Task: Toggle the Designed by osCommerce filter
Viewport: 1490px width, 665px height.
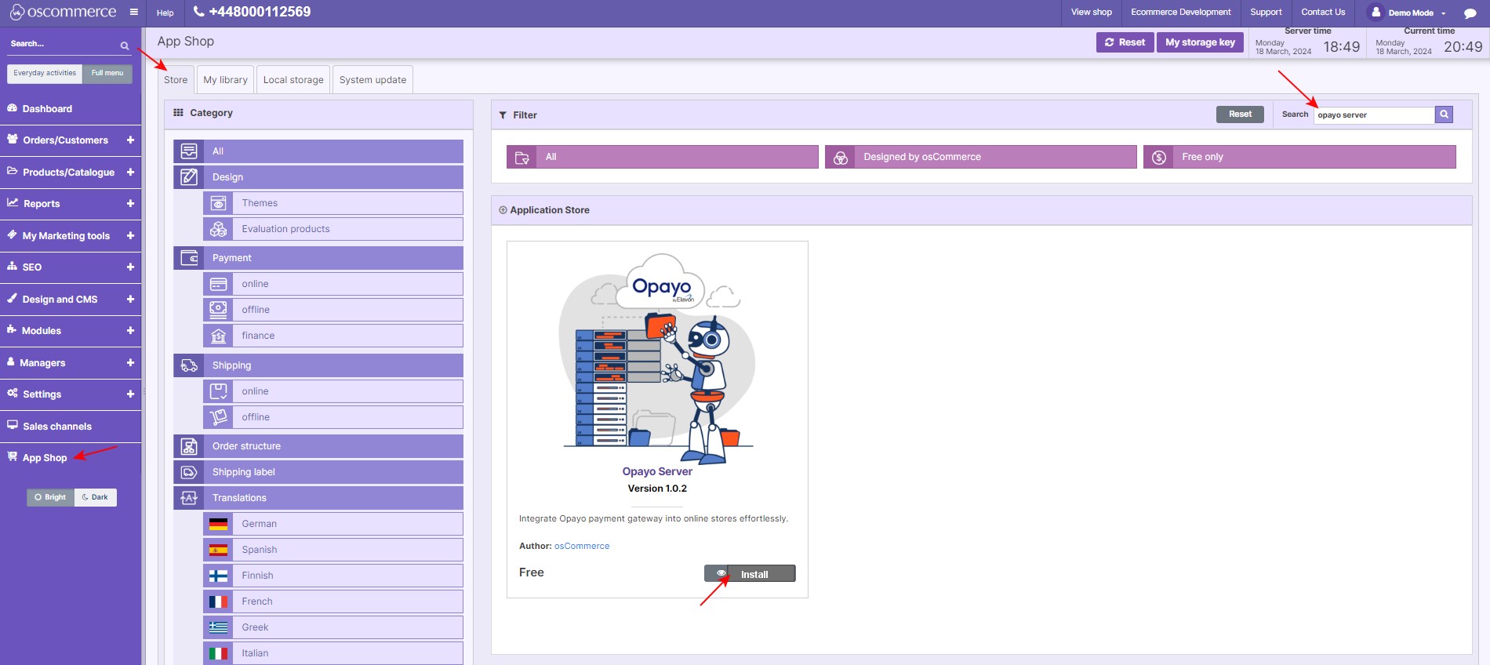Action: (x=980, y=157)
